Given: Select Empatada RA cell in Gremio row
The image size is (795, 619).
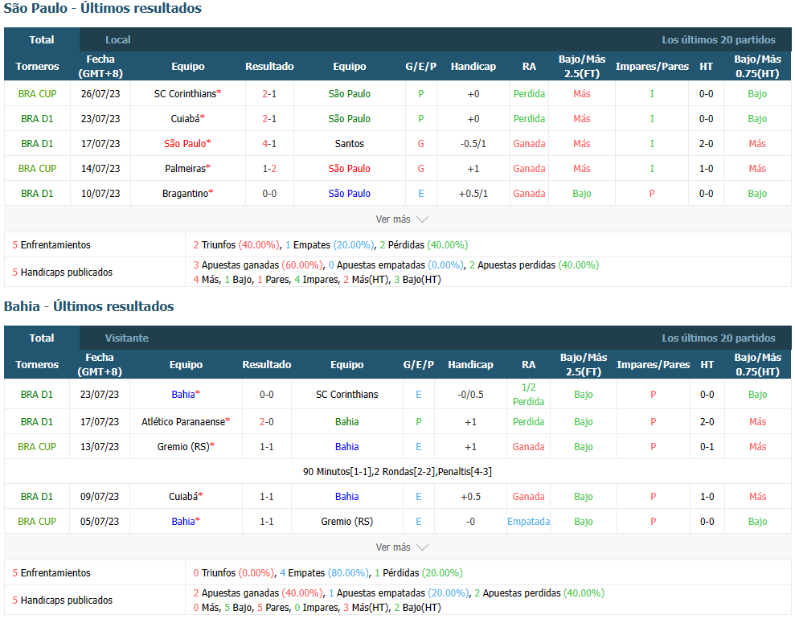Looking at the screenshot, I should tap(528, 521).
